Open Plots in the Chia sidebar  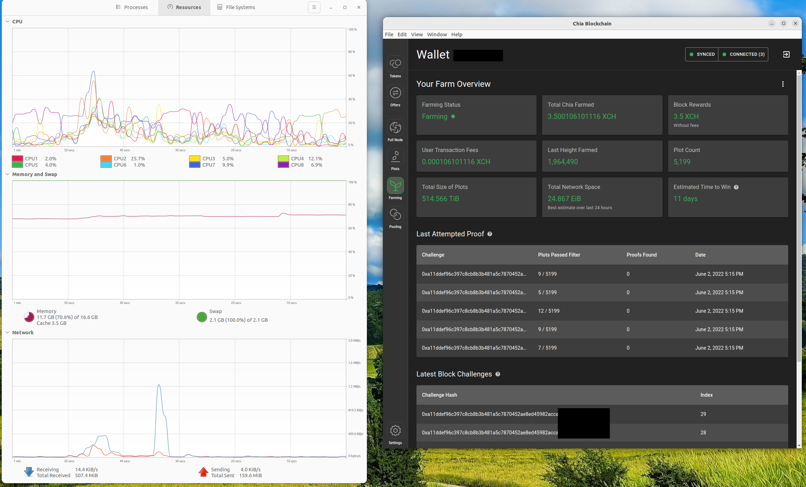click(395, 160)
